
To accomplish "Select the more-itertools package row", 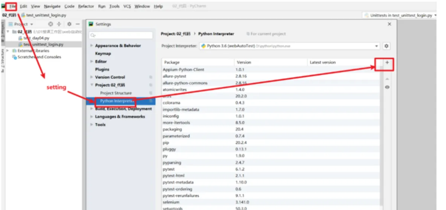I will click(271, 123).
